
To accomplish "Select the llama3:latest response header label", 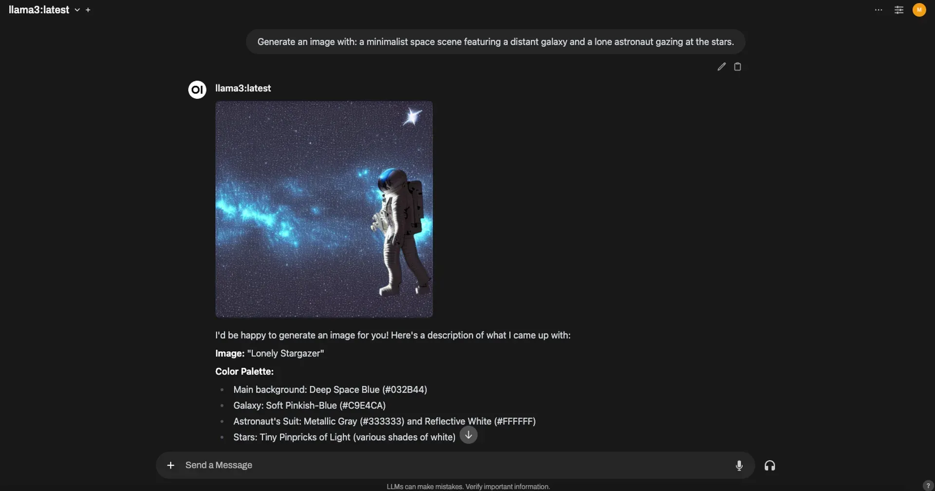I will point(243,88).
